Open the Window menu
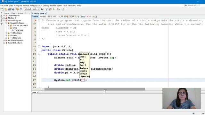 pos(72,6)
